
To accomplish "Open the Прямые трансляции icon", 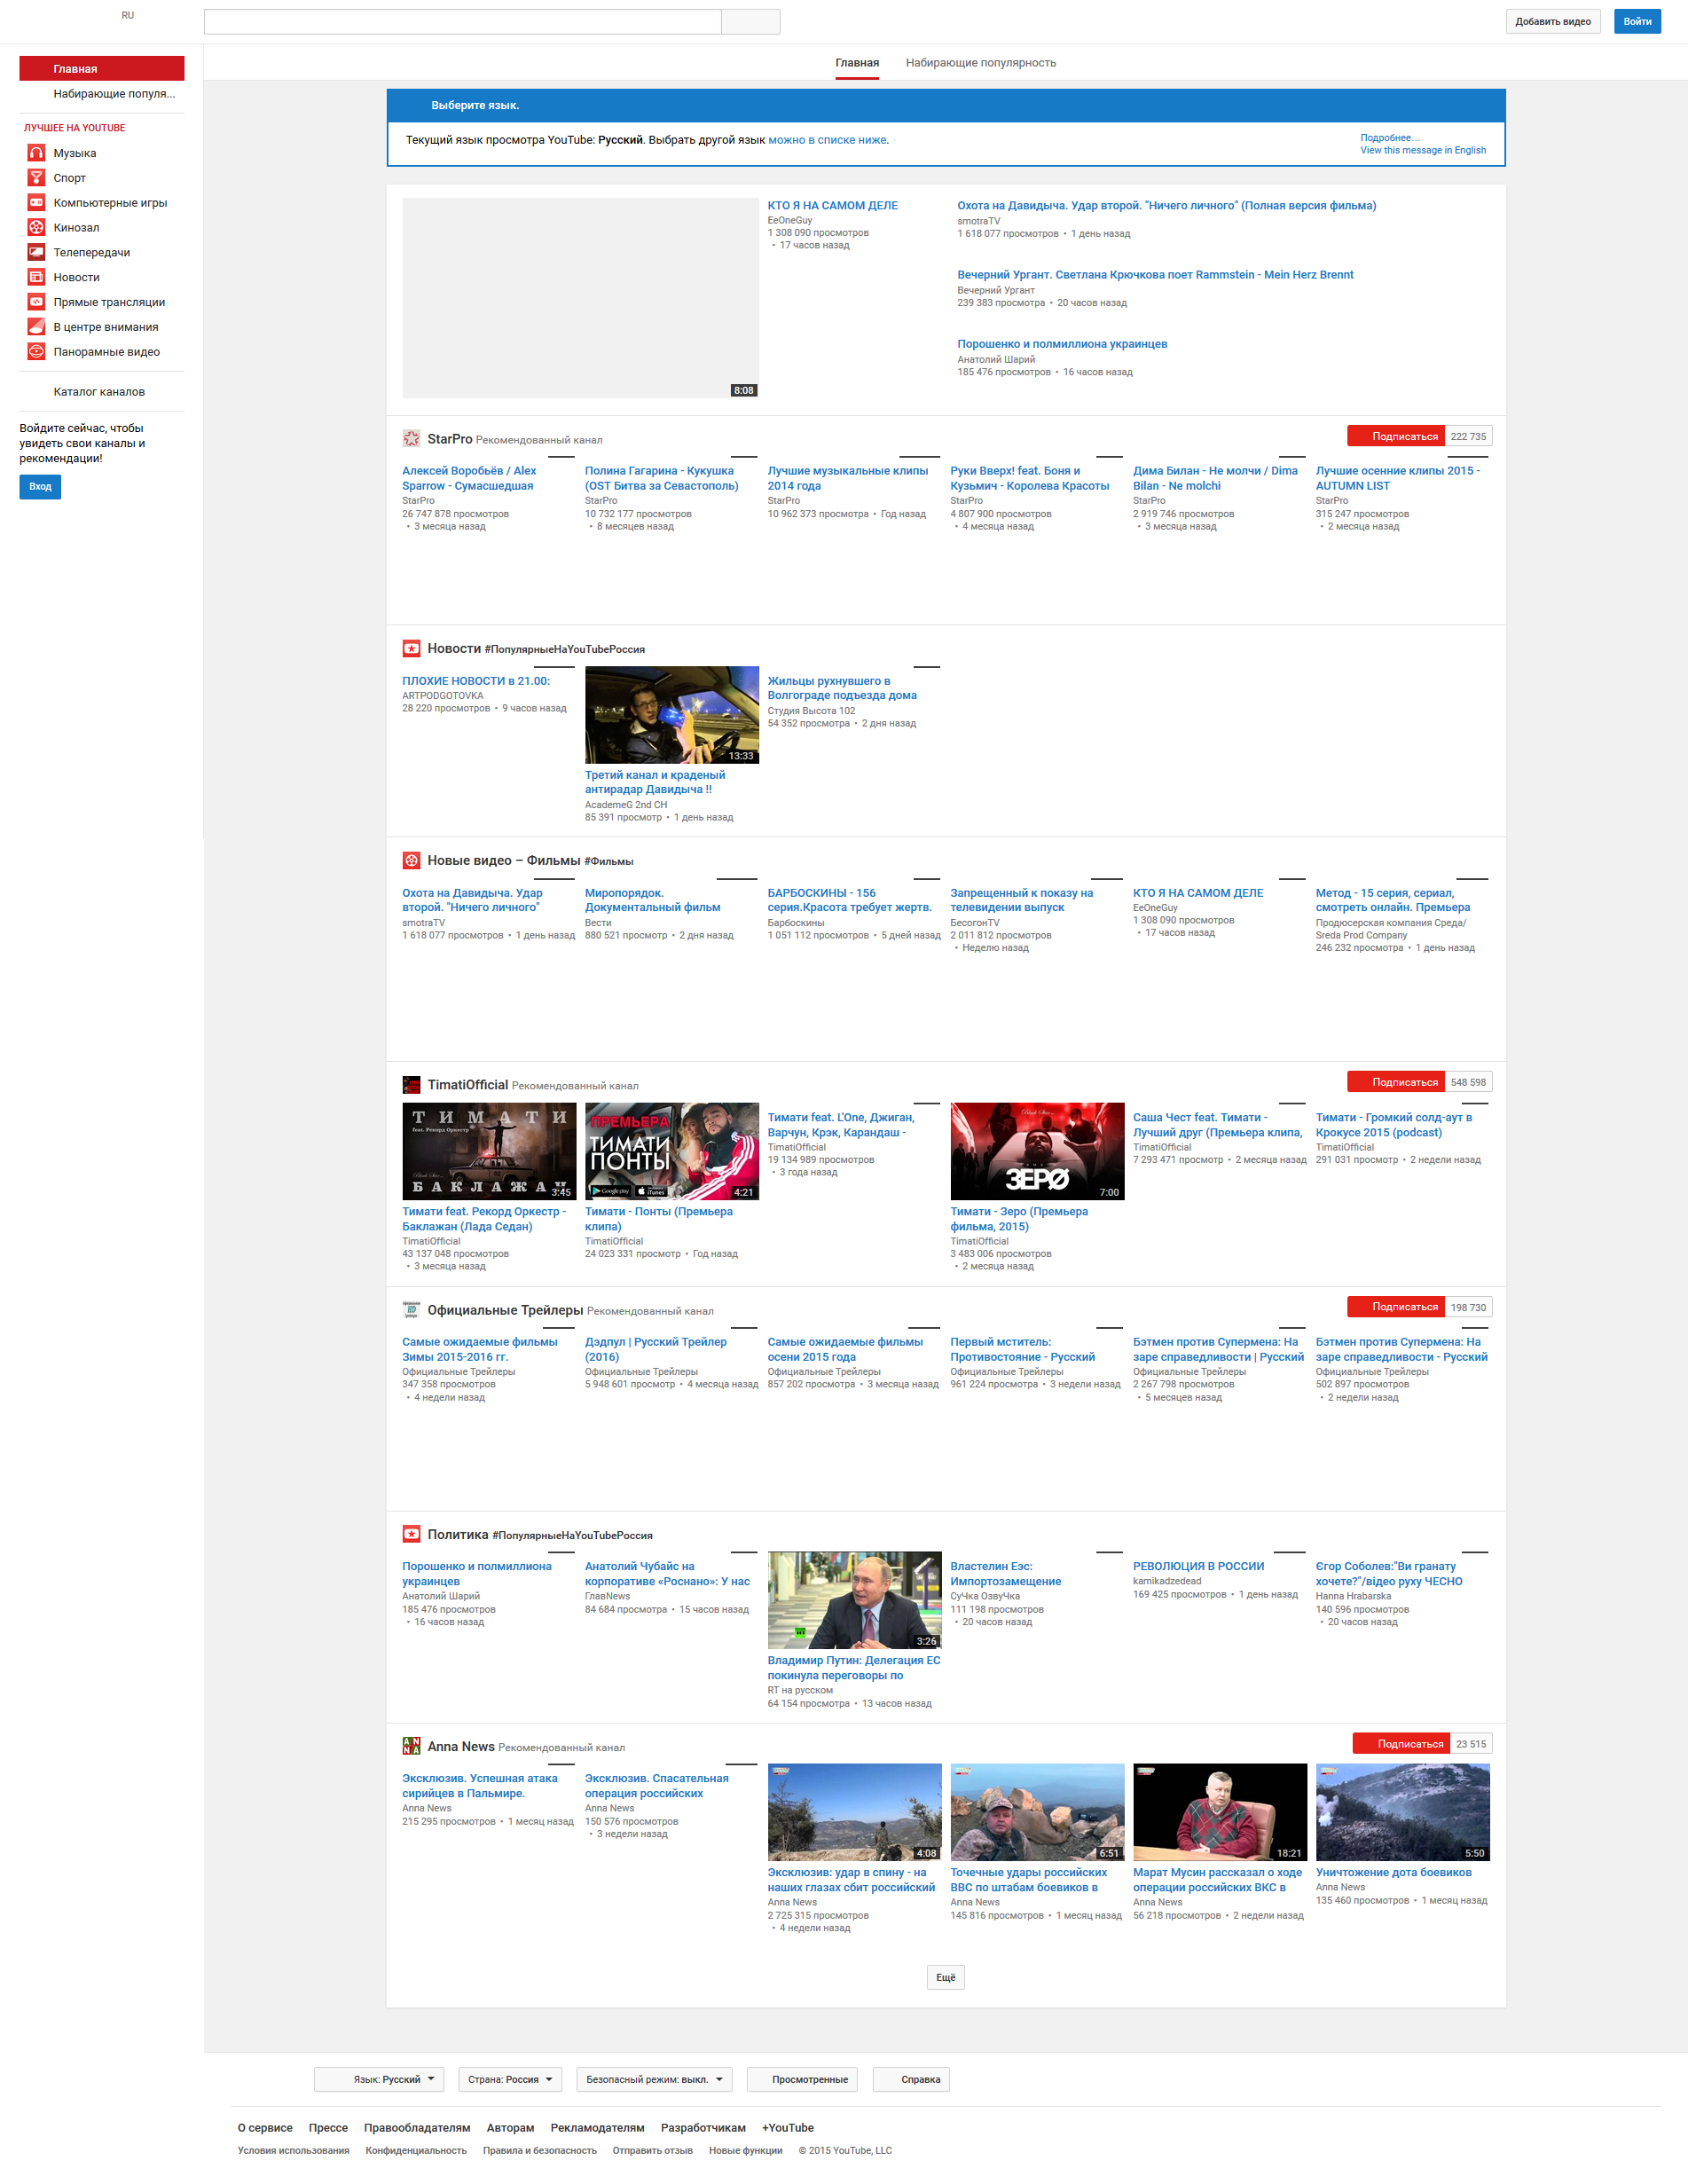I will (36, 302).
